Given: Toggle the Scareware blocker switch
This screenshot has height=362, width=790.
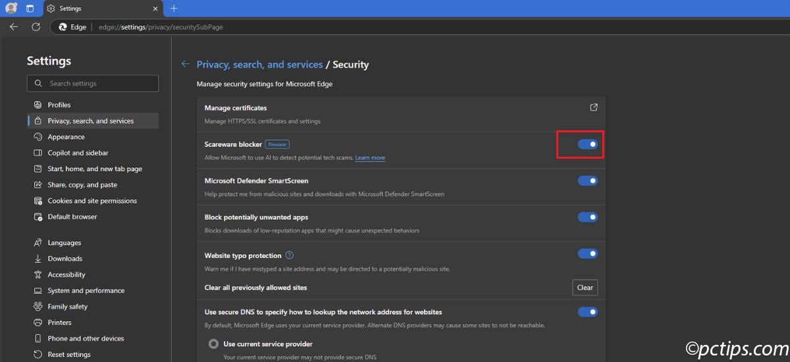Looking at the screenshot, I should click(588, 144).
